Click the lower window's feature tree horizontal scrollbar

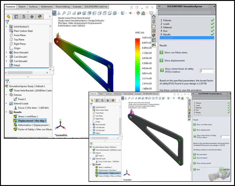point(100,138)
